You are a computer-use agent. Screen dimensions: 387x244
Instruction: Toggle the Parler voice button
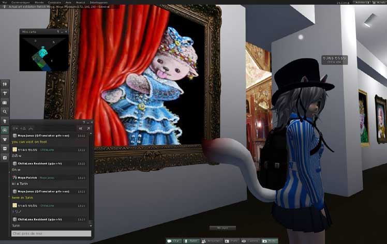click(x=191, y=241)
